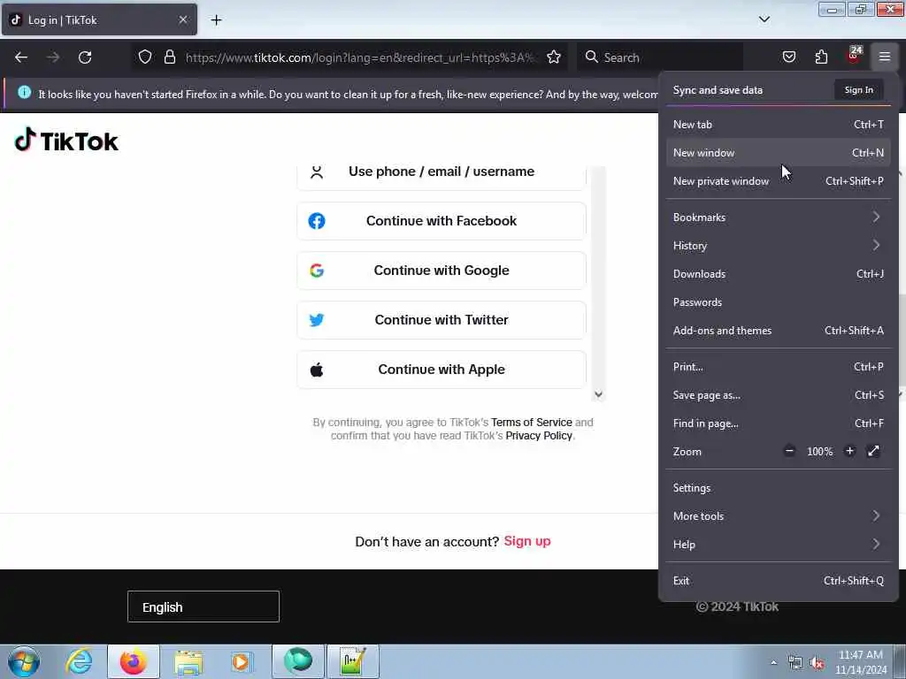
Task: Click the info icon in notification bar
Action: point(24,92)
